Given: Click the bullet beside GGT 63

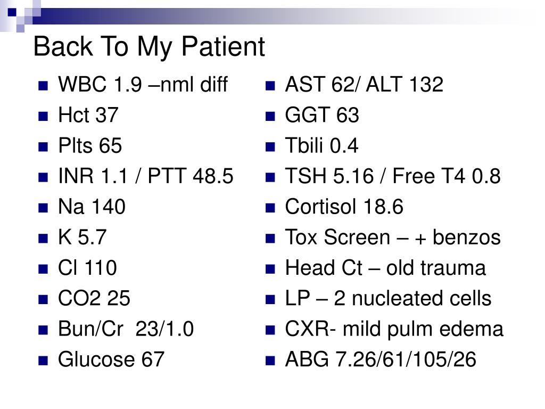Looking at the screenshot, I should tap(270, 116).
